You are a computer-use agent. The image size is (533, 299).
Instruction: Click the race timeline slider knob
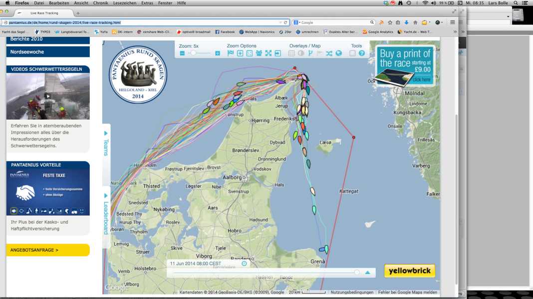356,272
